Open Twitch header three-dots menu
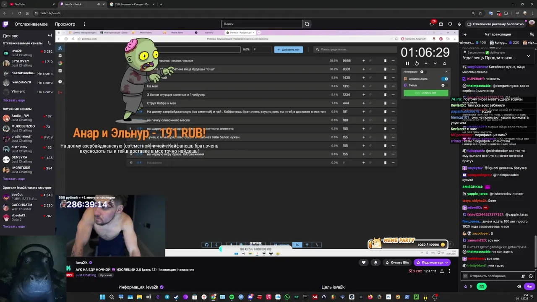Screen dimensions: 537x302 pos(84,24)
